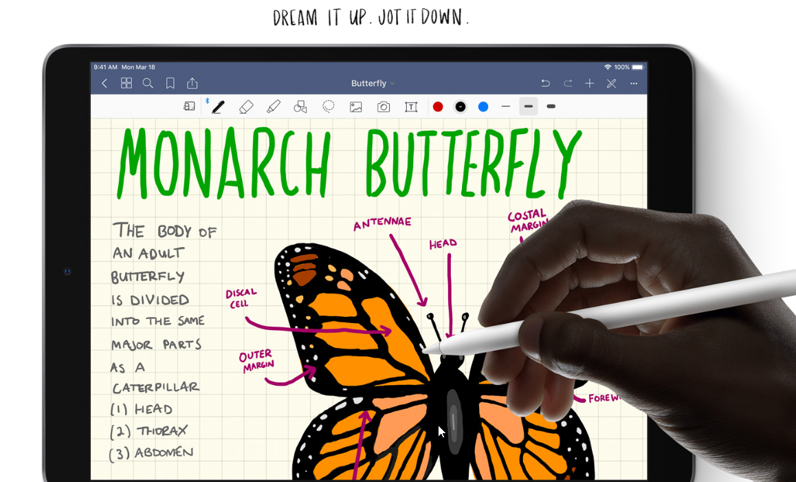The width and height of the screenshot is (796, 482).
Task: Toggle the pen-and-ruler editing mode icon
Action: tap(611, 83)
